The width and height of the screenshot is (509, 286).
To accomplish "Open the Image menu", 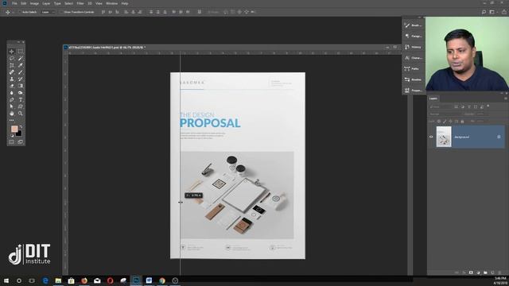I will 34,3.
